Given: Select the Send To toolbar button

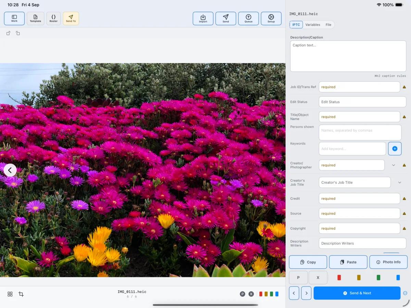Looking at the screenshot, I should tap(71, 18).
